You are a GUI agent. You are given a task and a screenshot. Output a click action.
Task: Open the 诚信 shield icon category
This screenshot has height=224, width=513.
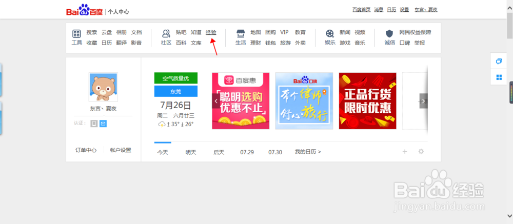click(x=389, y=33)
